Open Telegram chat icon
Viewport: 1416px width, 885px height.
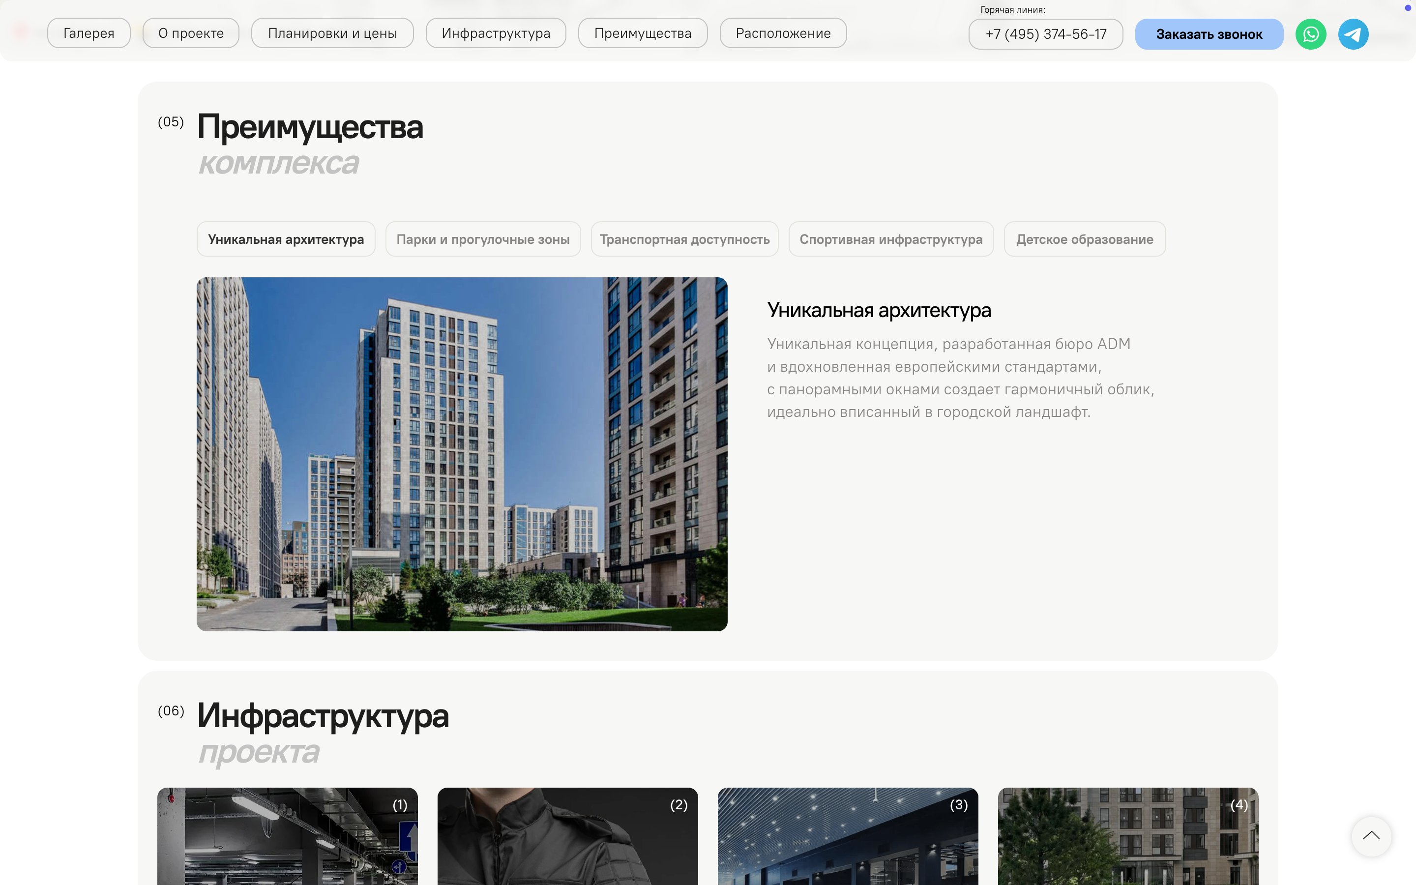point(1354,34)
